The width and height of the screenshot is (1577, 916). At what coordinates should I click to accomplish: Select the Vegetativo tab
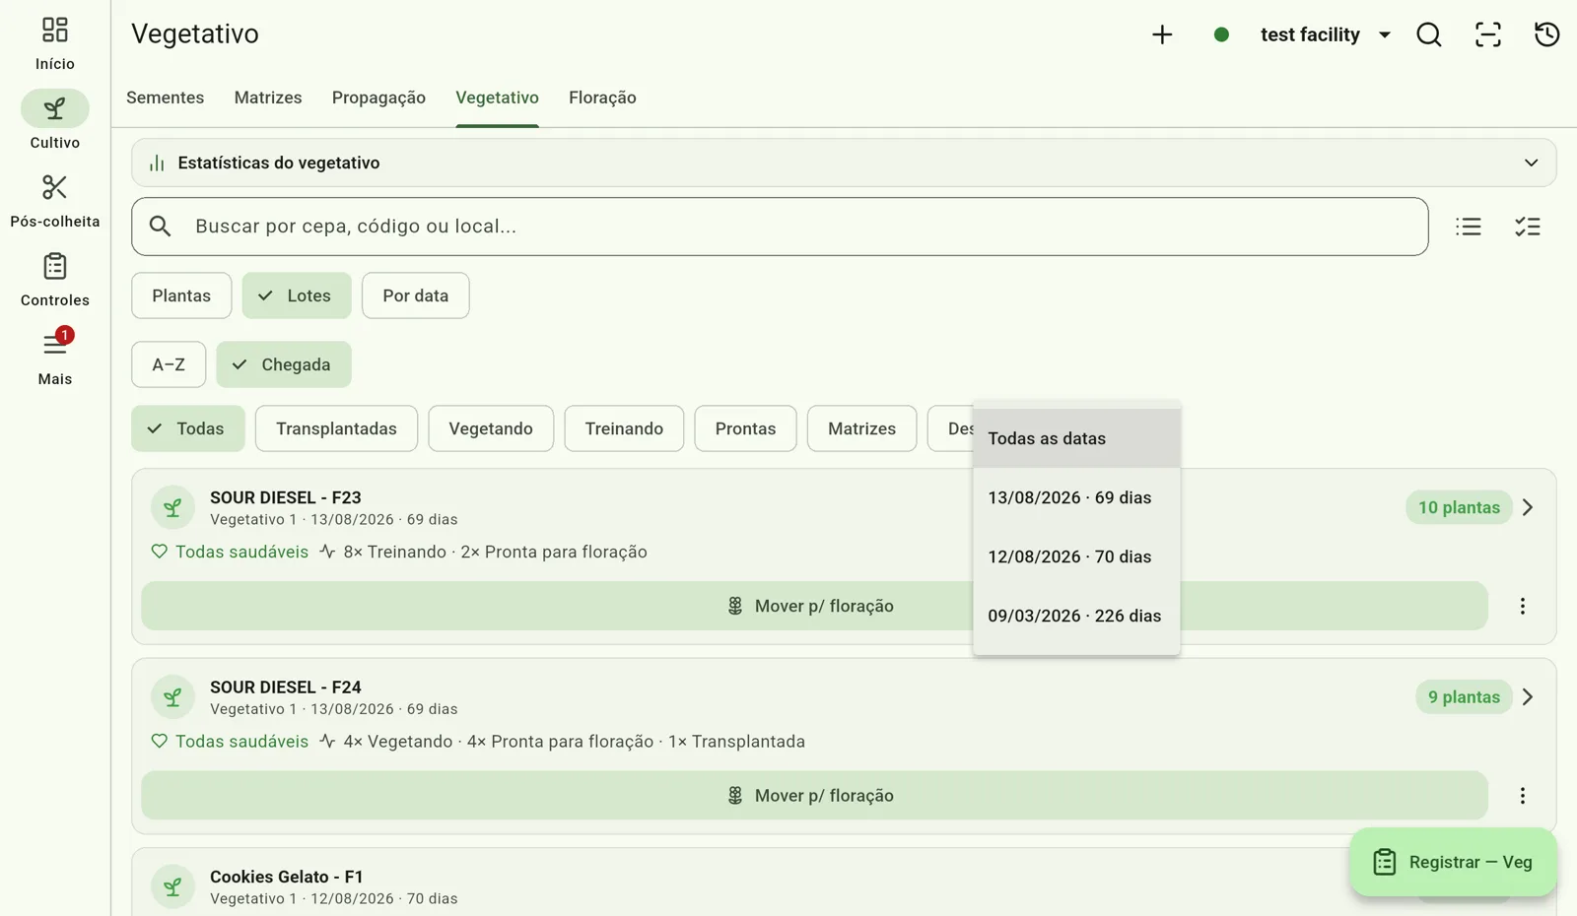point(497,98)
